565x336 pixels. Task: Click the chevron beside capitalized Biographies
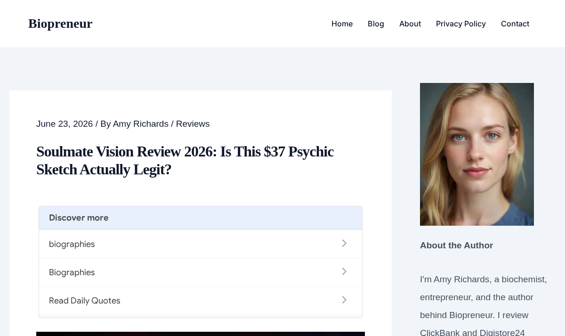click(344, 271)
